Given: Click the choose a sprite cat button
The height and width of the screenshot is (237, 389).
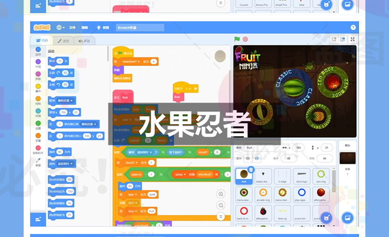Looking at the screenshot, I should (325, 217).
